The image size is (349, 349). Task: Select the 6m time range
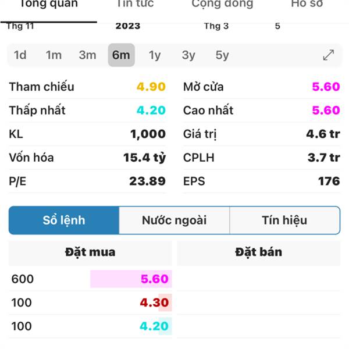[122, 55]
